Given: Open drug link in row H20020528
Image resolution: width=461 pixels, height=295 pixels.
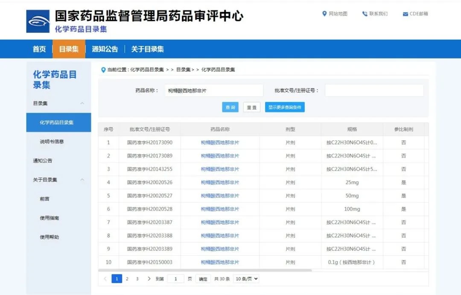Looking at the screenshot, I should [x=220, y=209].
